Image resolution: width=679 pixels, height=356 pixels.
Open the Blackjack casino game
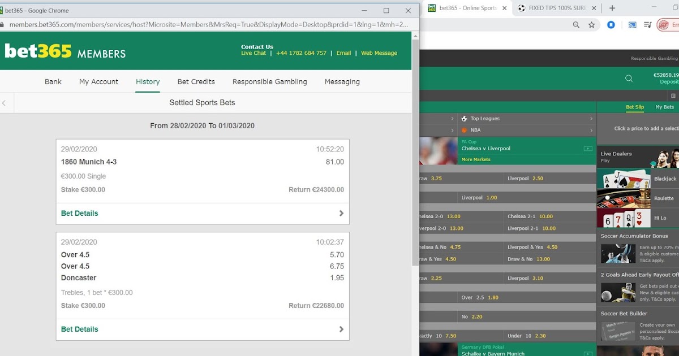638,179
